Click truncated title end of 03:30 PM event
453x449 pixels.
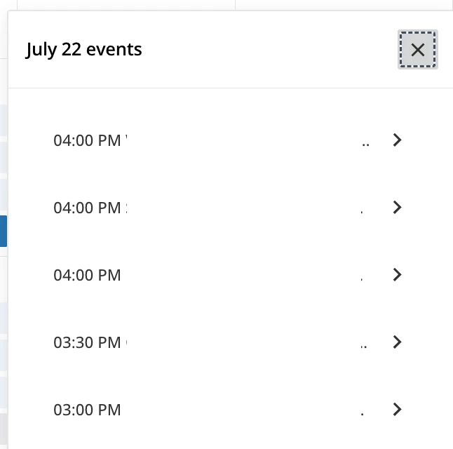tap(363, 345)
